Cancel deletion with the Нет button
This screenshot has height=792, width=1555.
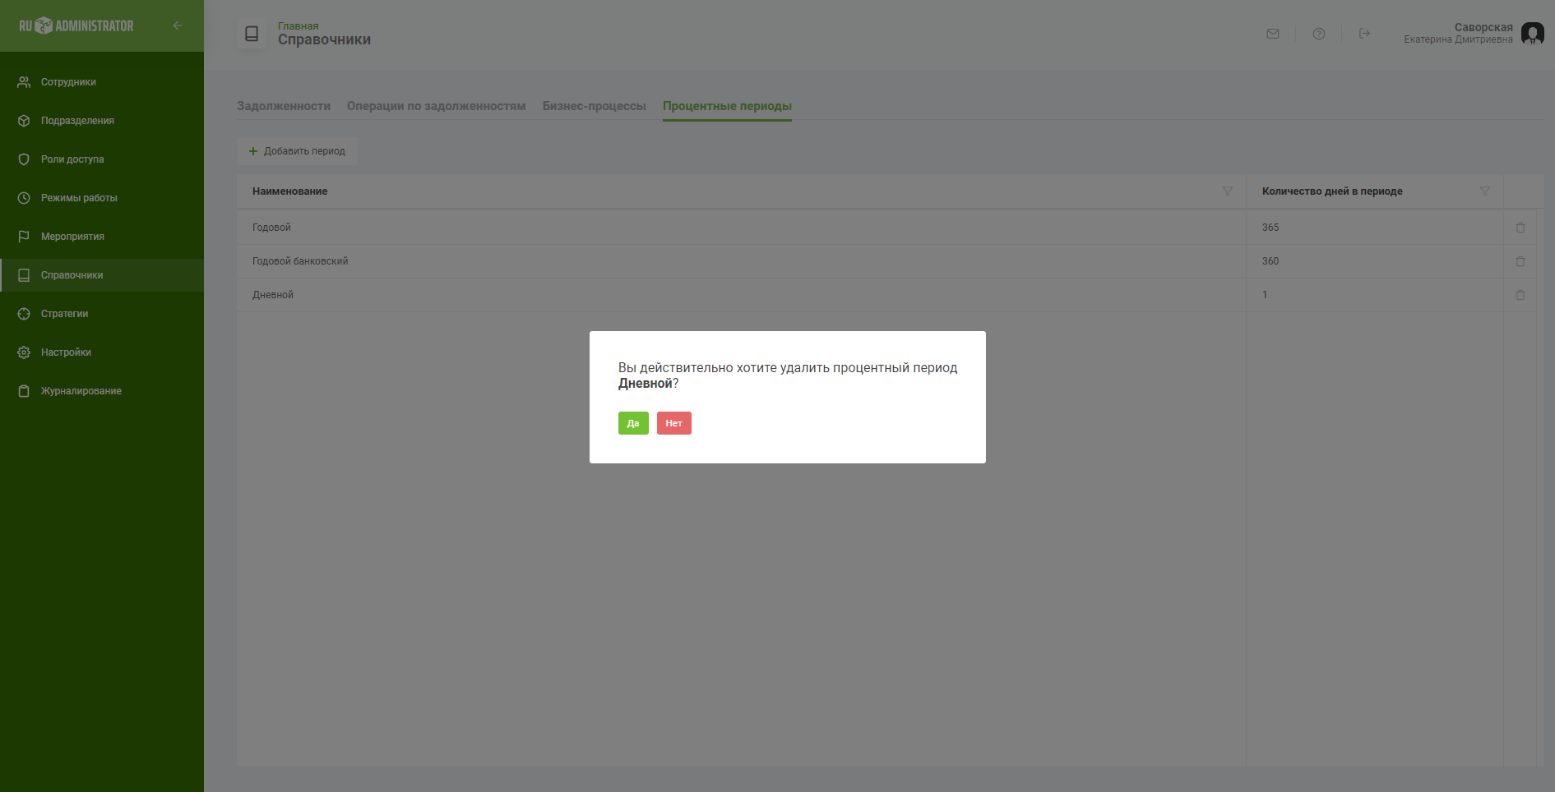(673, 423)
